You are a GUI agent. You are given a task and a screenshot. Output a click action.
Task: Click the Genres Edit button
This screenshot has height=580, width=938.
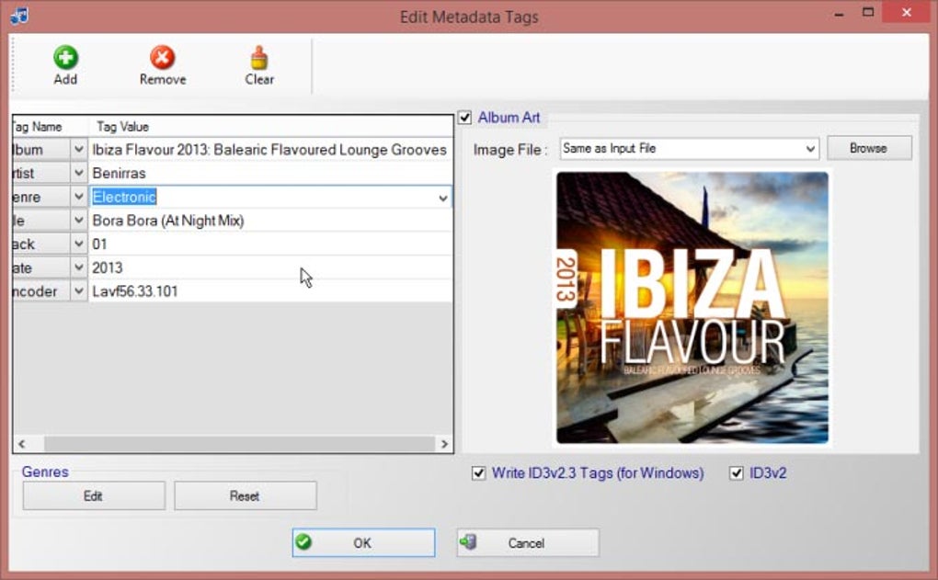94,495
